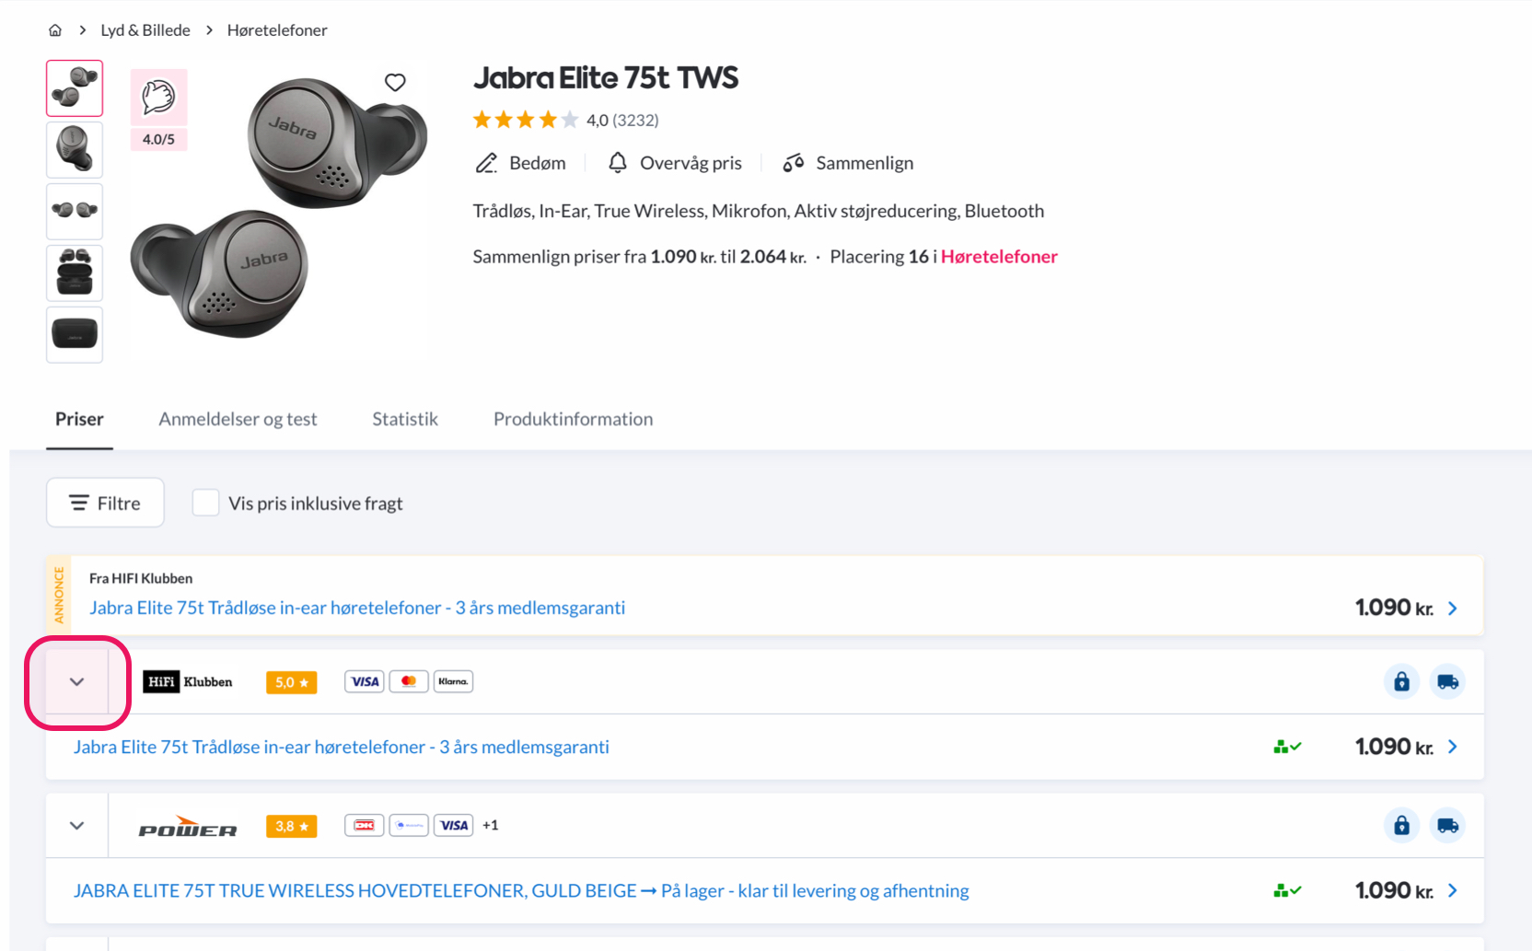This screenshot has height=951, width=1532.
Task: Click lock icon in Power row
Action: tap(1402, 826)
